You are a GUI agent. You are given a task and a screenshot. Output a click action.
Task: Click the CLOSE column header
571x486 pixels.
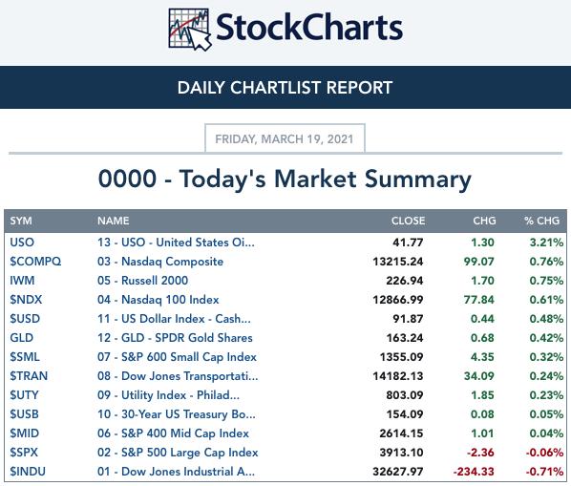coord(408,221)
